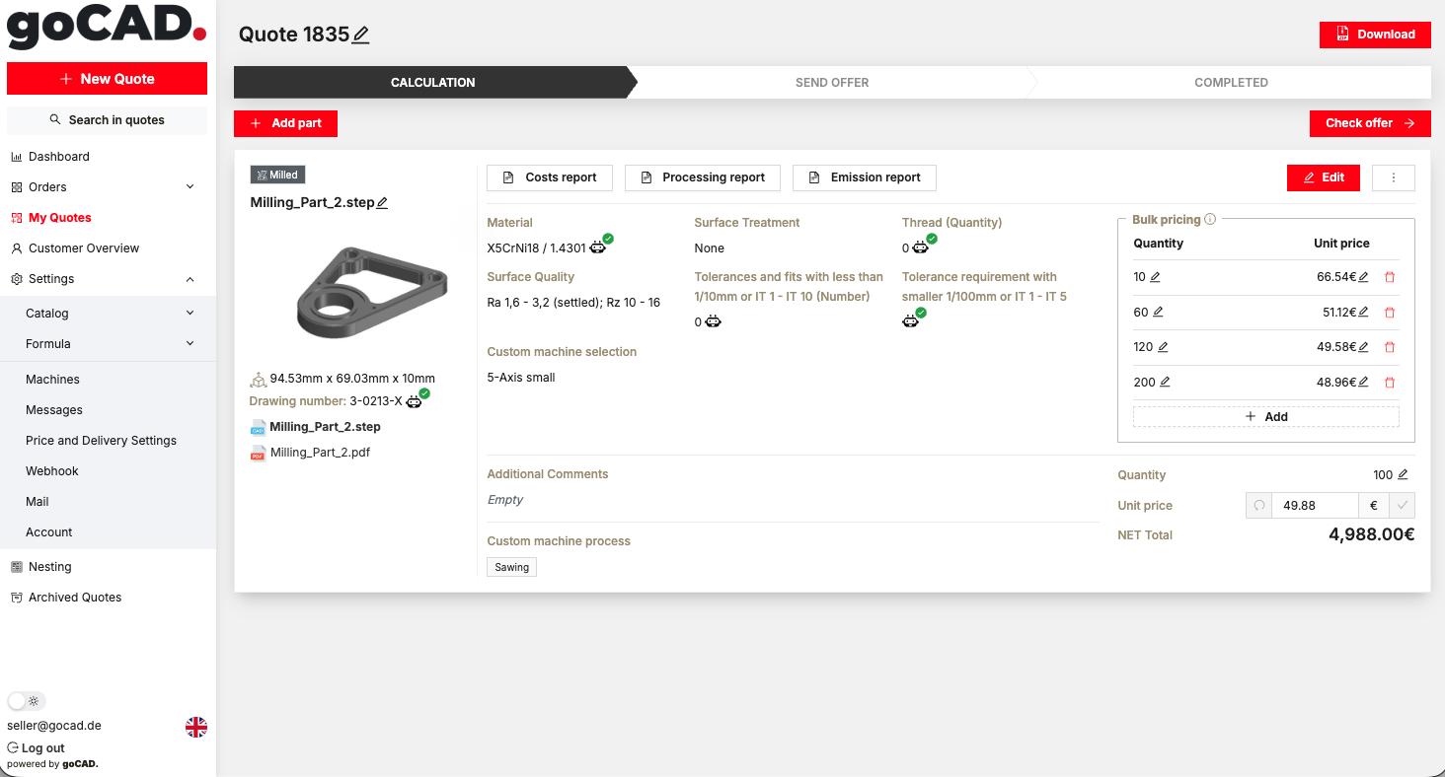Collapse the Settings section
The height and width of the screenshot is (777, 1445).
[x=108, y=279]
